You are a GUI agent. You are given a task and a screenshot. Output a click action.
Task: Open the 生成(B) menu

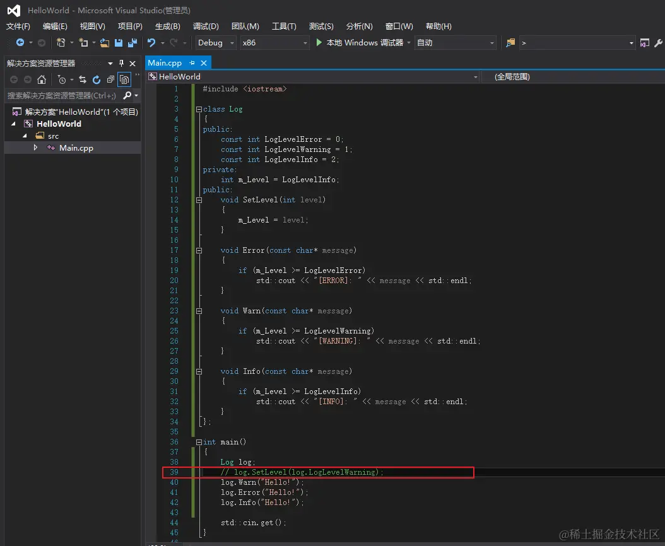click(167, 26)
